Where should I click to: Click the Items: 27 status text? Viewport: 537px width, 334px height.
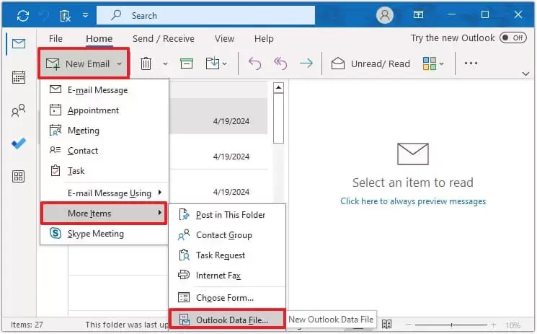27,325
